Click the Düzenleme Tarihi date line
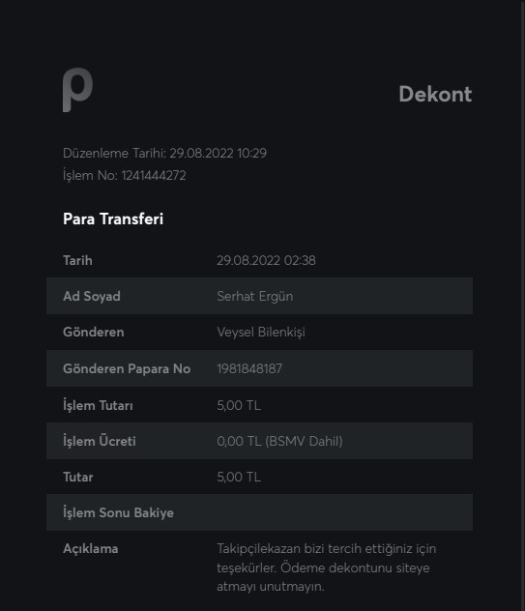Viewport: 525px width, 611px height. [164, 153]
